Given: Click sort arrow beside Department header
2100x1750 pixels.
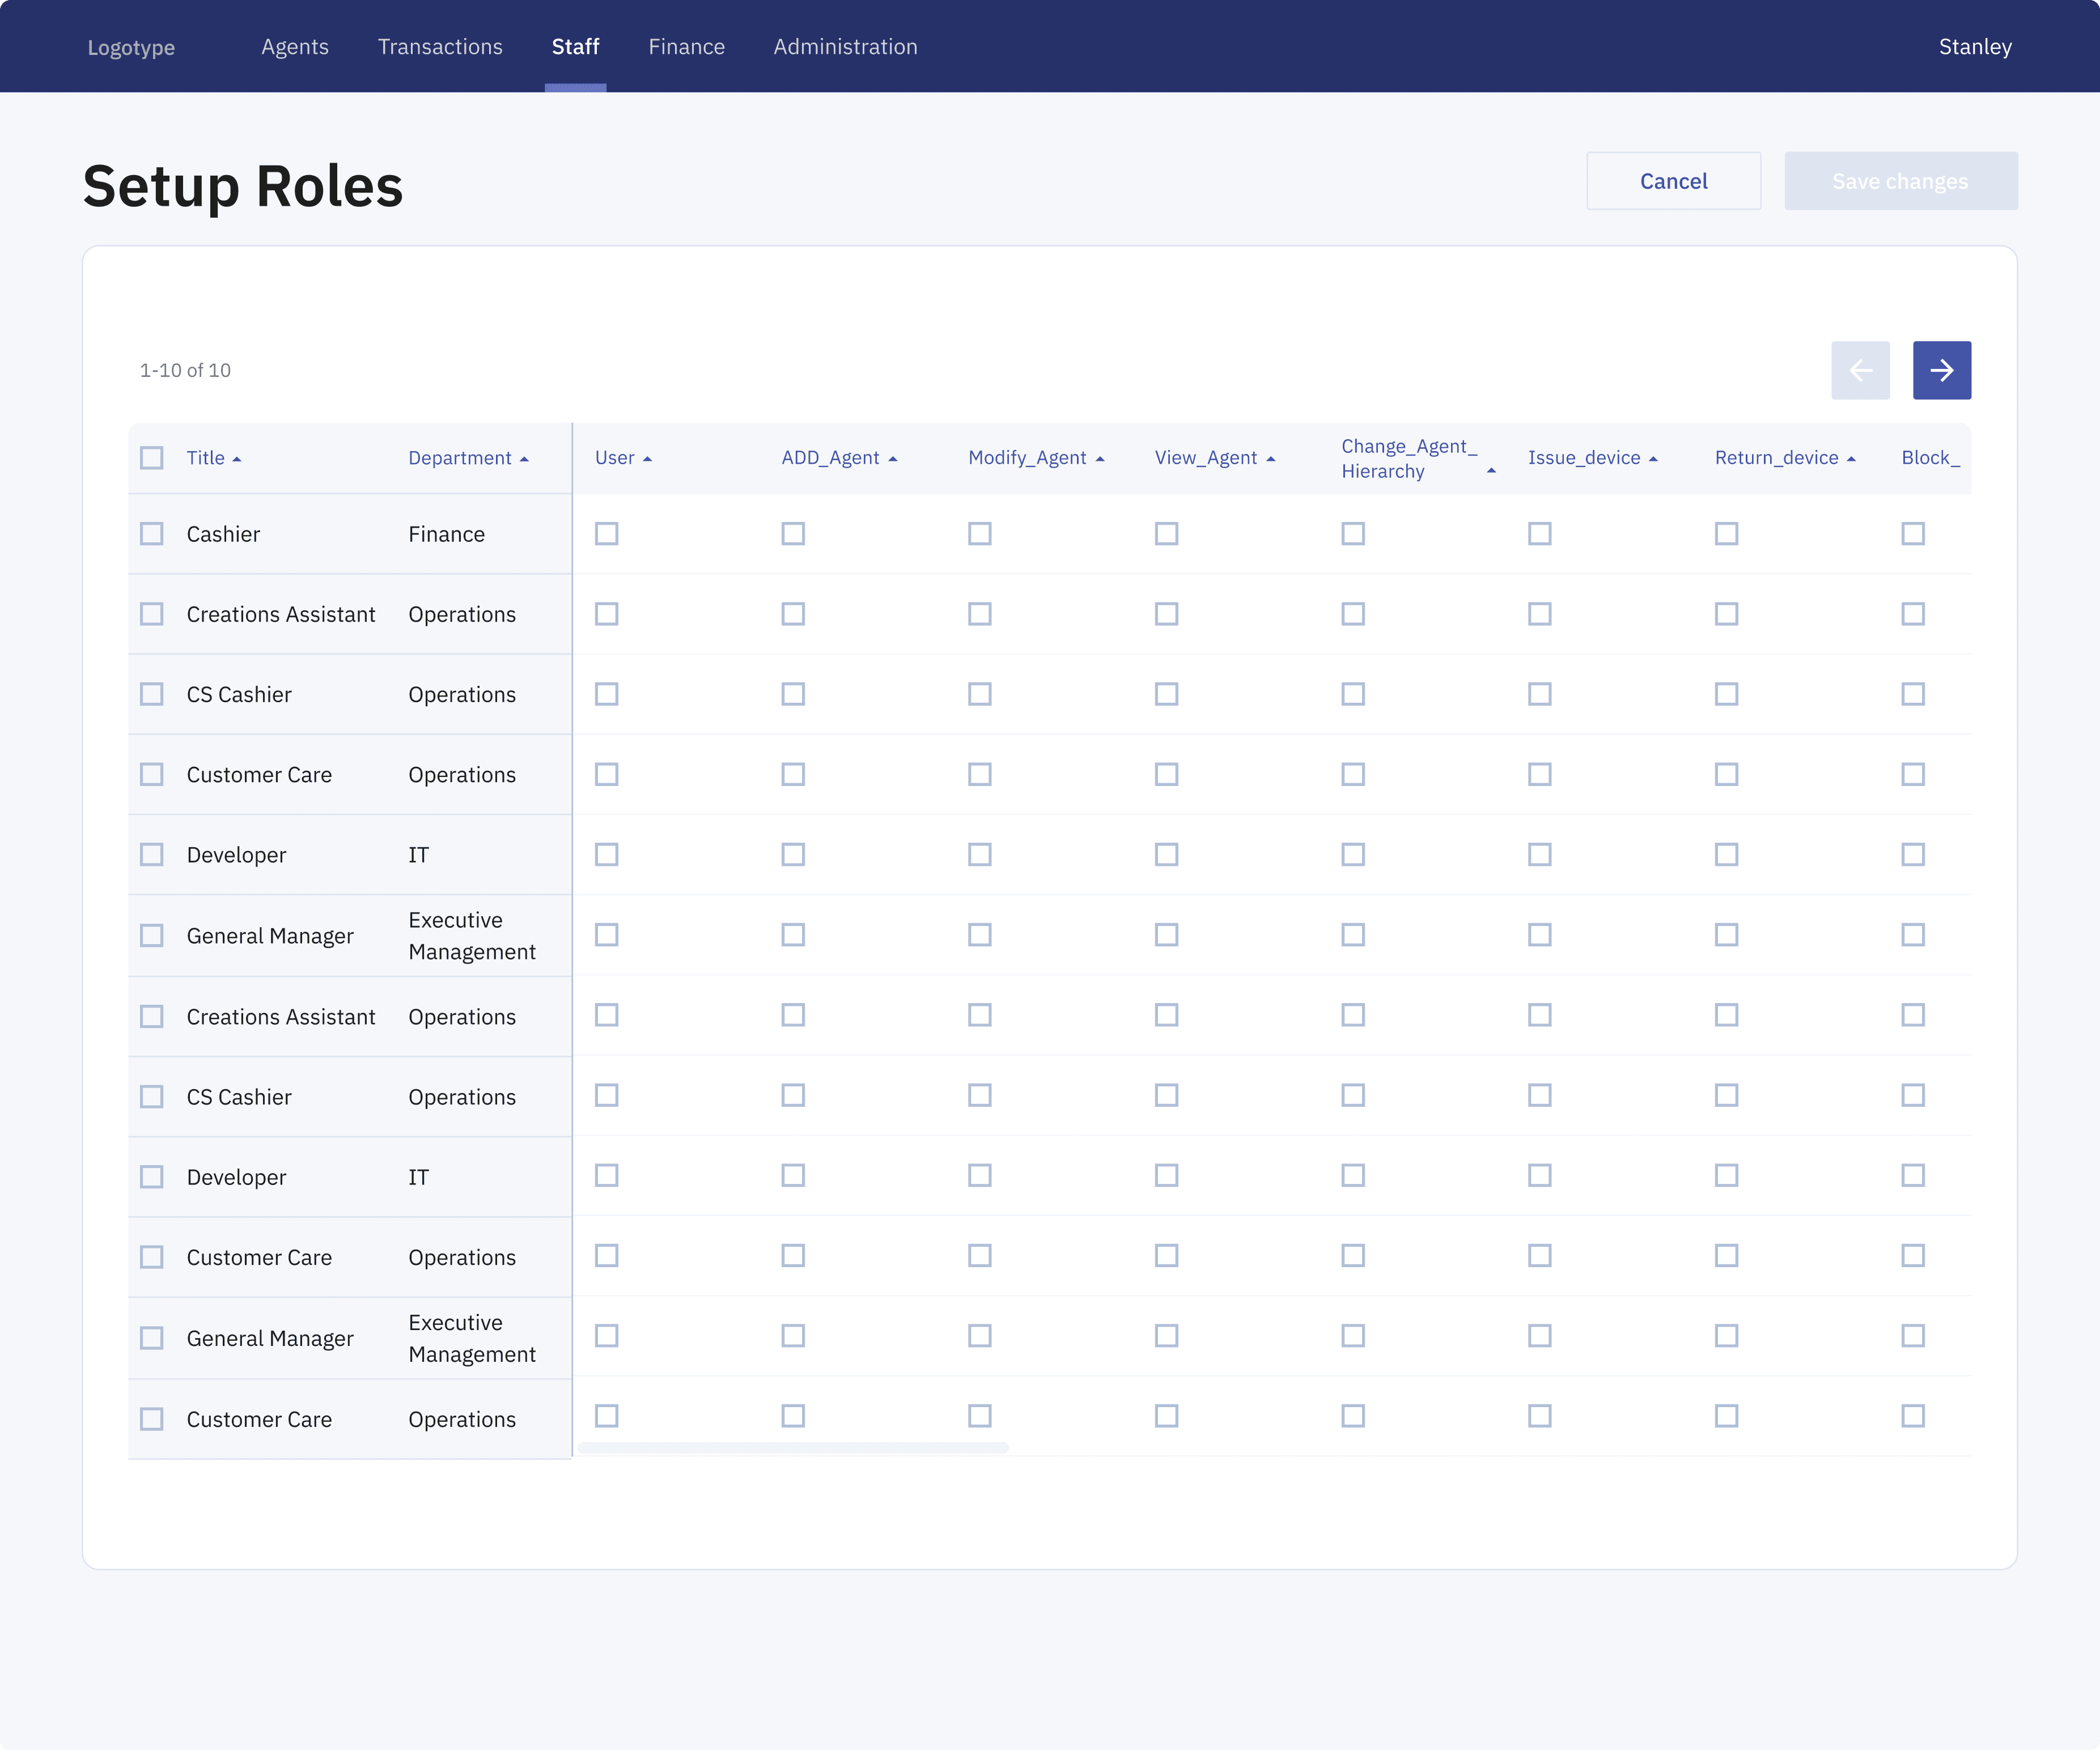Looking at the screenshot, I should 524,459.
